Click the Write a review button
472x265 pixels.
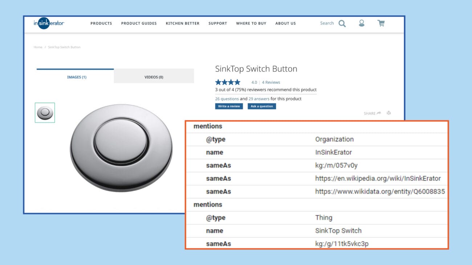tap(229, 106)
